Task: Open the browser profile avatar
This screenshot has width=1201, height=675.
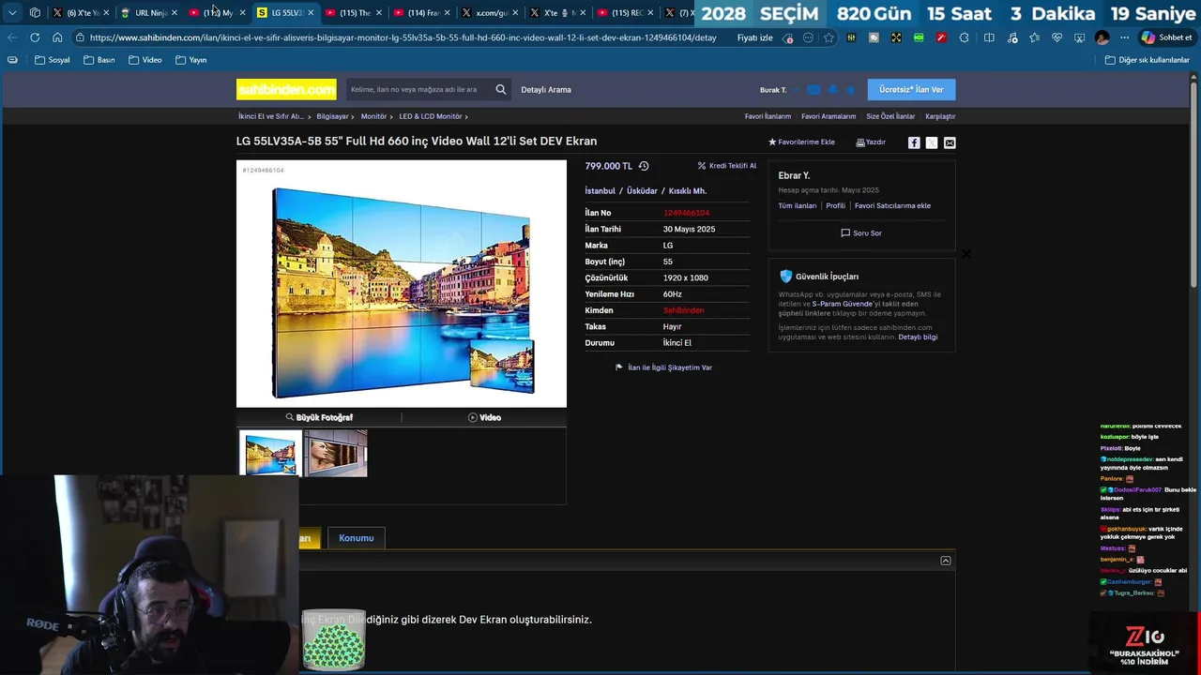Action: tap(1102, 37)
